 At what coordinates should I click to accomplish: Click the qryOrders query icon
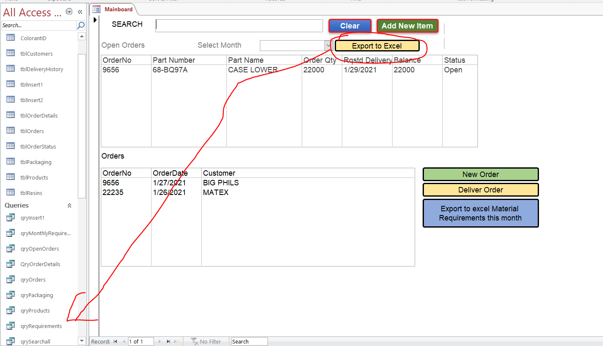(11, 279)
